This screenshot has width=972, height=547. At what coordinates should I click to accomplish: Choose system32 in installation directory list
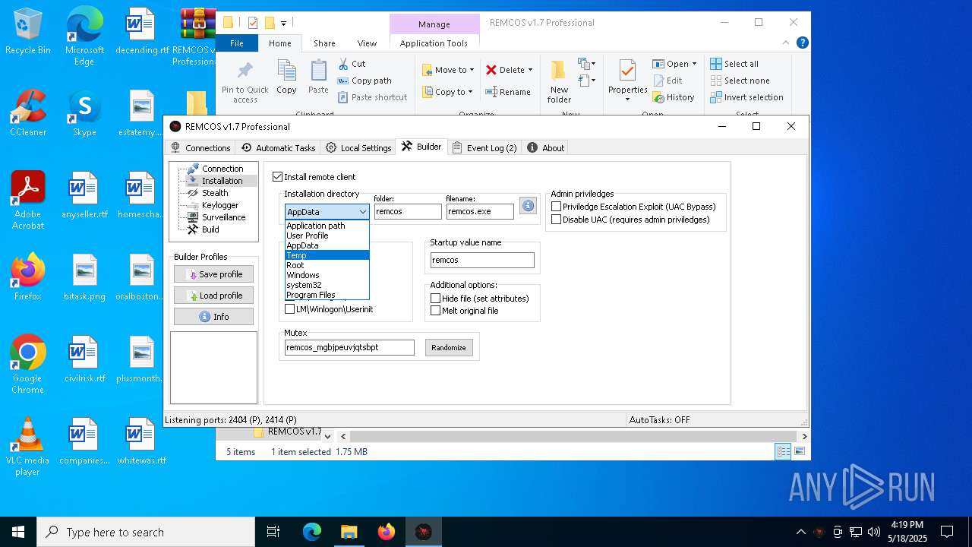tap(327, 285)
